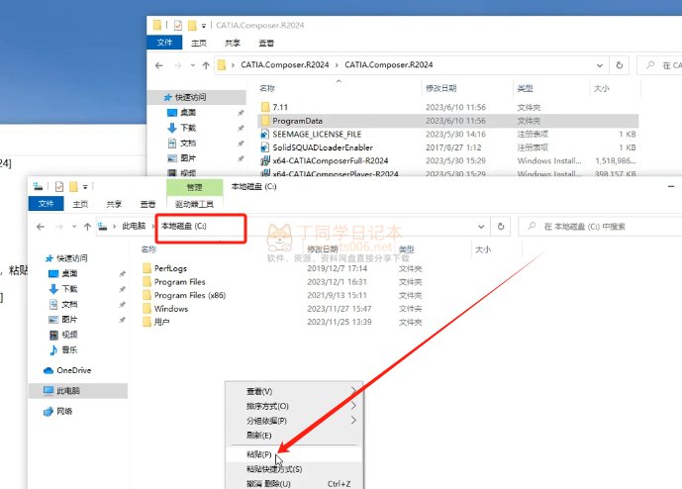Select x64-CATIAComposerFull-R2024 installer
The image size is (682, 489).
pos(331,160)
